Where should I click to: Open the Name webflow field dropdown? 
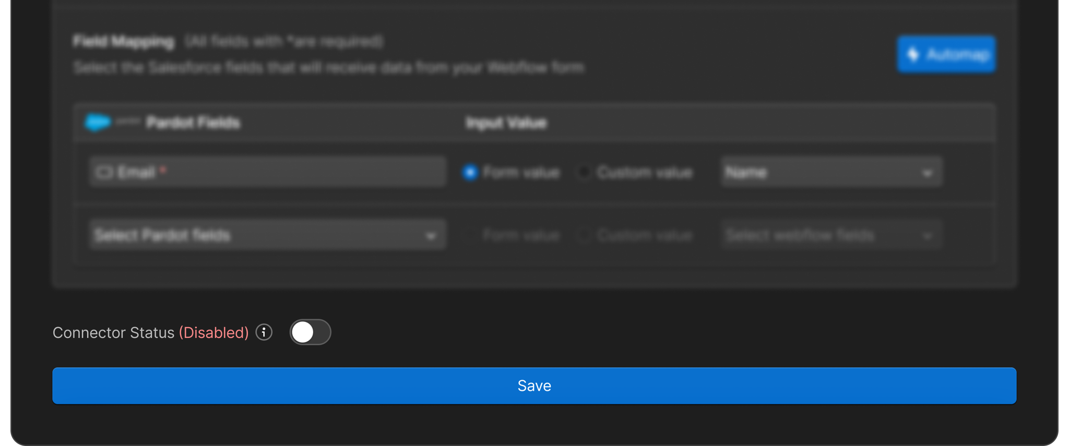(832, 172)
